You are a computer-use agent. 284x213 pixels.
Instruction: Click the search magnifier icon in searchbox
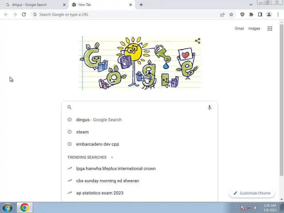70,107
